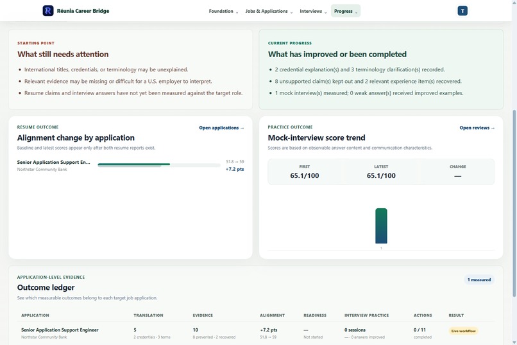Click the Actions column header

click(x=423, y=315)
